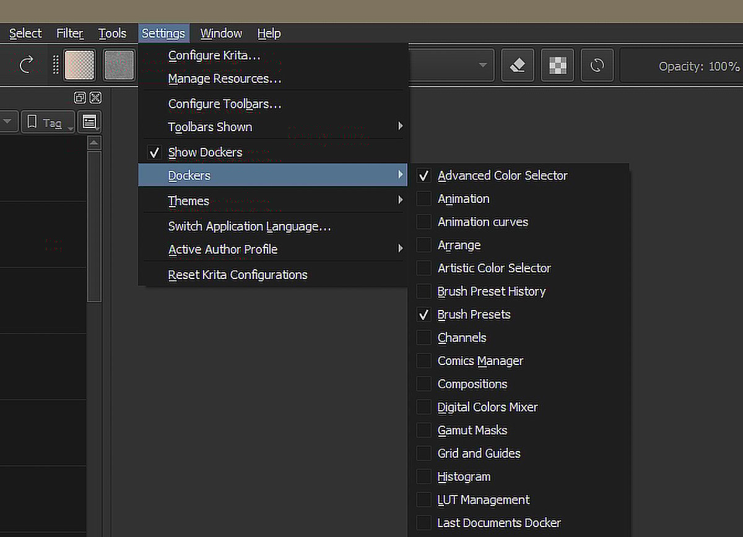This screenshot has height=537, width=743.
Task: Enable the Histogram docker
Action: [x=519, y=477]
